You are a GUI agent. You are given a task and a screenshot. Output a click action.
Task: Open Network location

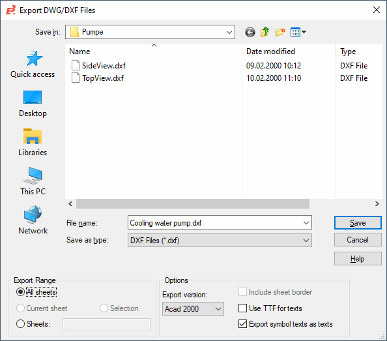pyautogui.click(x=33, y=220)
